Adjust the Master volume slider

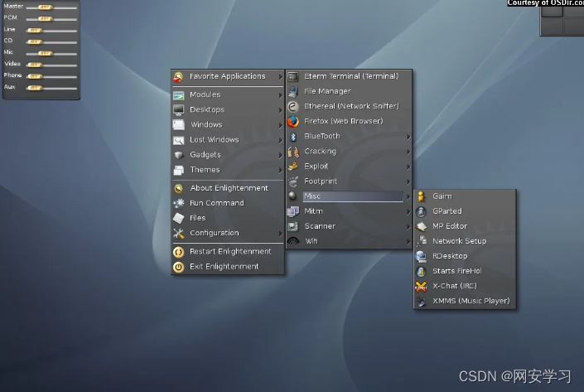point(45,7)
